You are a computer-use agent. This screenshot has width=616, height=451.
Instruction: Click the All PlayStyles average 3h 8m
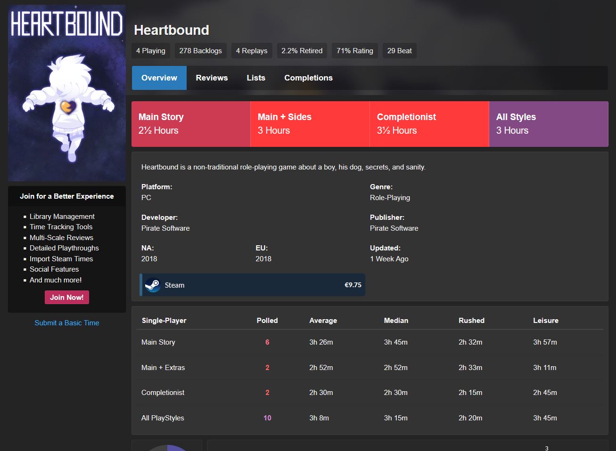tap(319, 418)
